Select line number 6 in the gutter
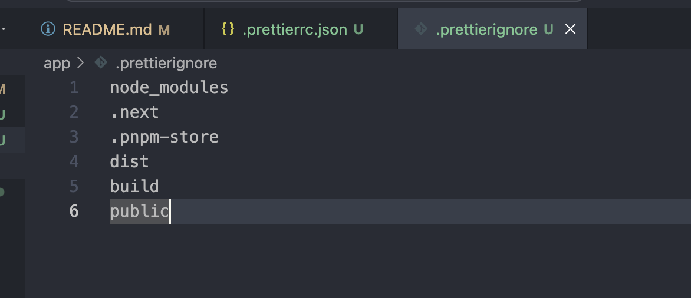691x298 pixels. pos(74,211)
